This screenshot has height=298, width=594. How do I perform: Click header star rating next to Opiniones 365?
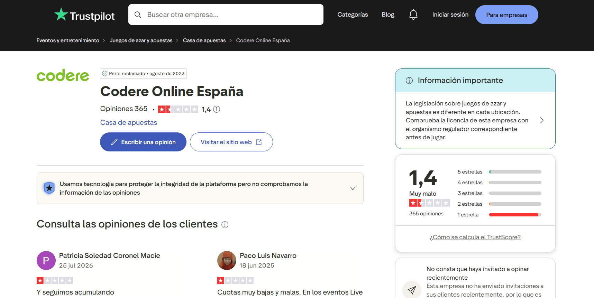(178, 109)
